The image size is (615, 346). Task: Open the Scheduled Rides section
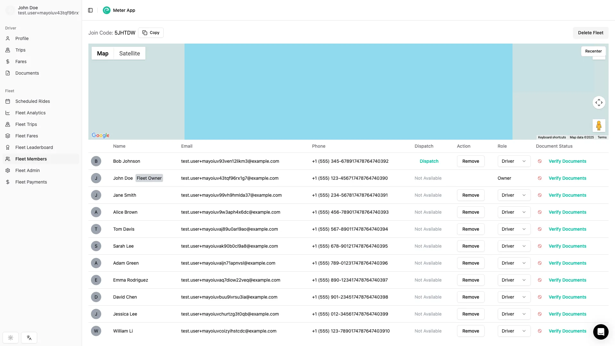32,101
